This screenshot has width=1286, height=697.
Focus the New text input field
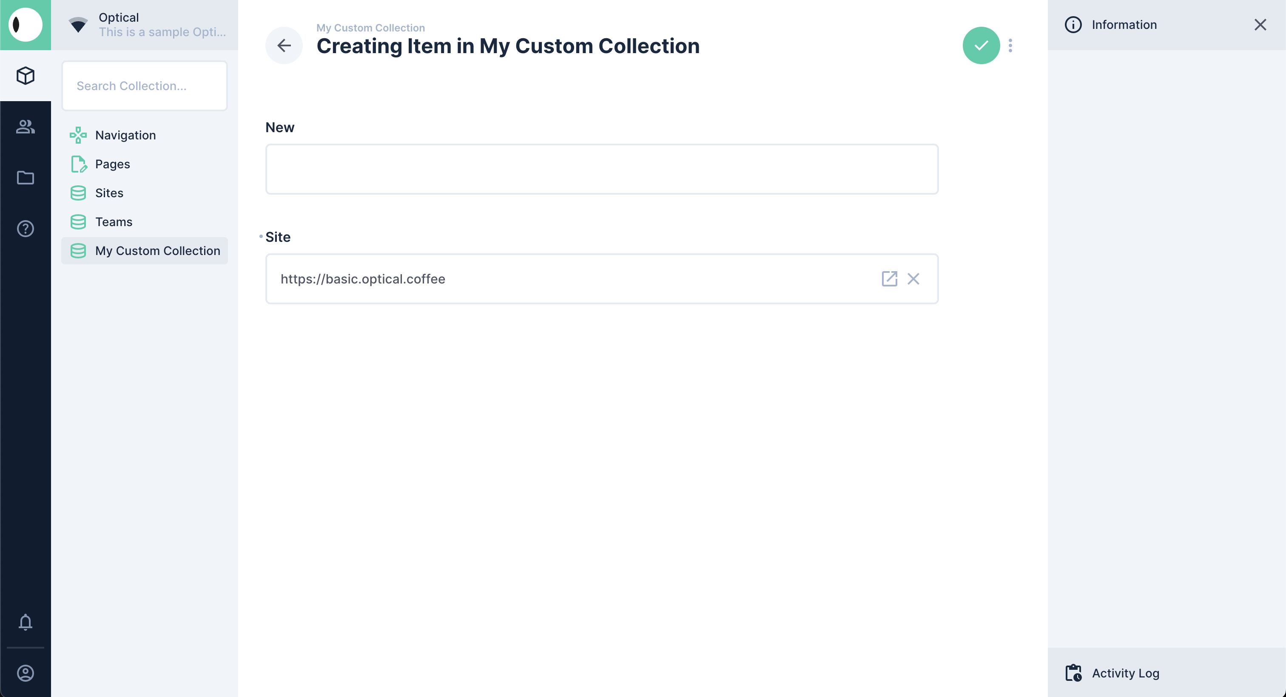click(x=602, y=169)
